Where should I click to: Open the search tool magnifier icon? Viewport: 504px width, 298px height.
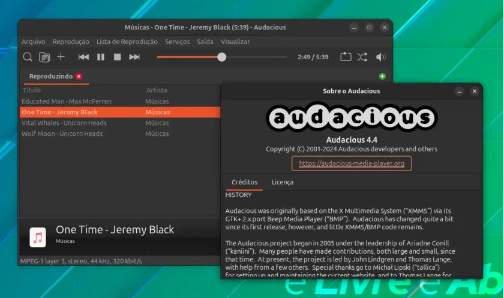(x=28, y=57)
